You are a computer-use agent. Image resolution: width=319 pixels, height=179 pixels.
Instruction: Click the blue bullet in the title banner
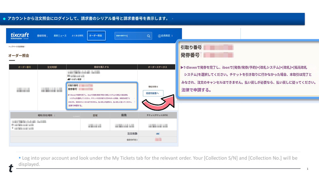[4, 19]
